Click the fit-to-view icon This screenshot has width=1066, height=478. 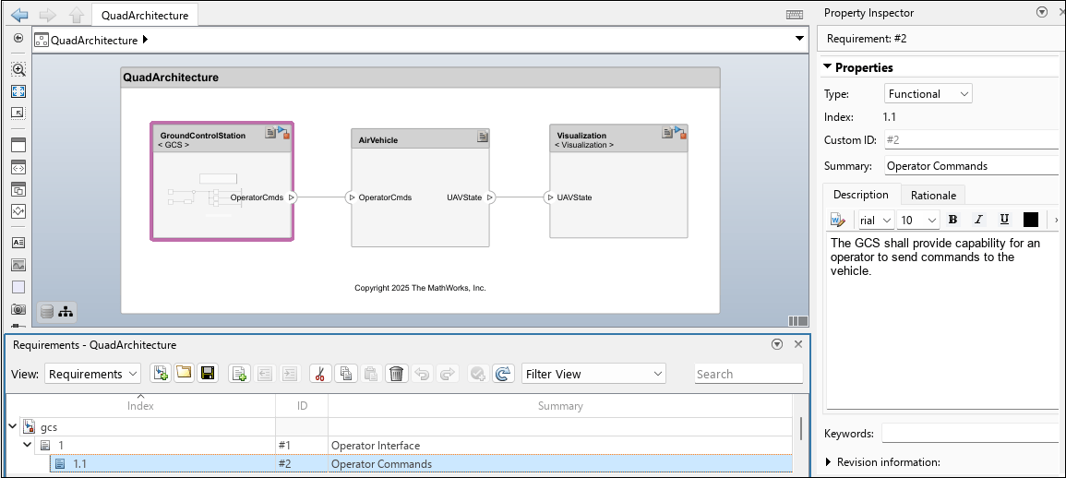[19, 91]
